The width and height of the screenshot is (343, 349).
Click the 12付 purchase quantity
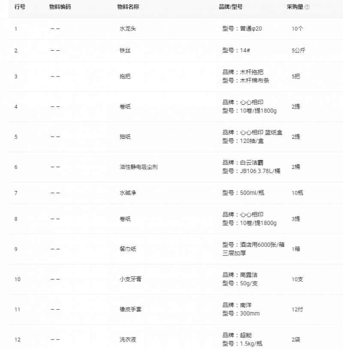(298, 310)
